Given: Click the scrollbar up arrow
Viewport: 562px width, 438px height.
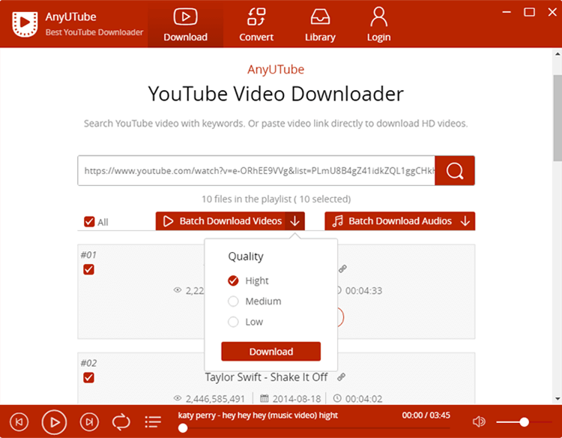Looking at the screenshot, I should (558, 54).
